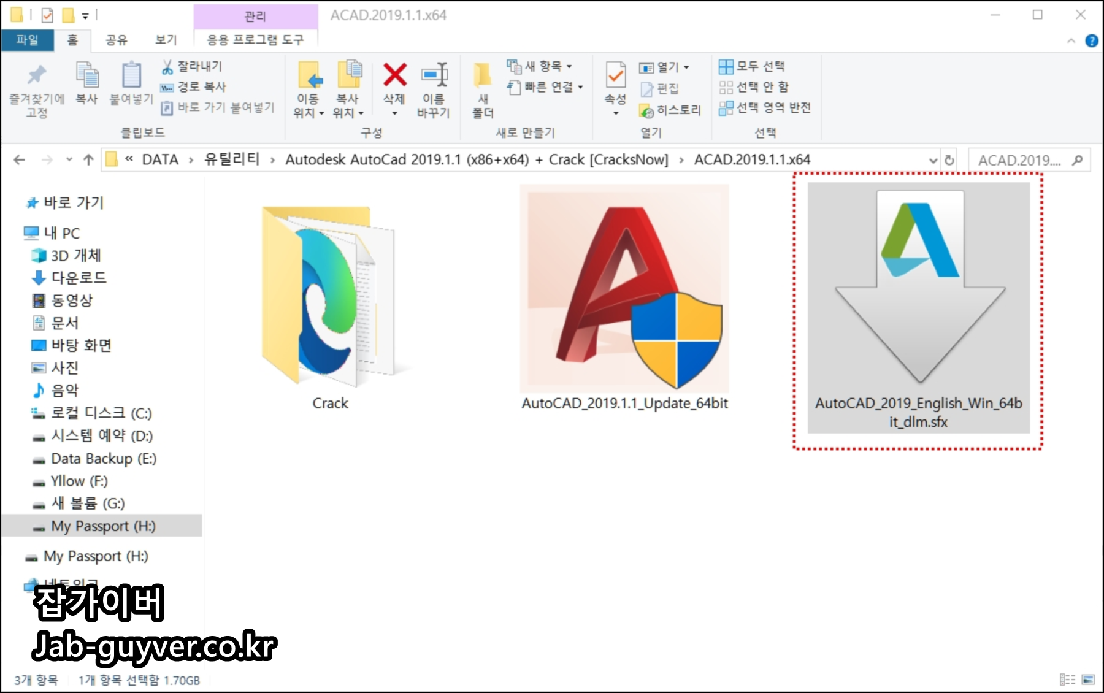Open 새 볼륨 (G:) drive
1104x693 pixels.
[x=79, y=503]
